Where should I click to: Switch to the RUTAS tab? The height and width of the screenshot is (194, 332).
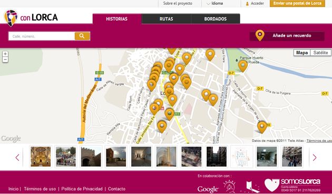(166, 19)
